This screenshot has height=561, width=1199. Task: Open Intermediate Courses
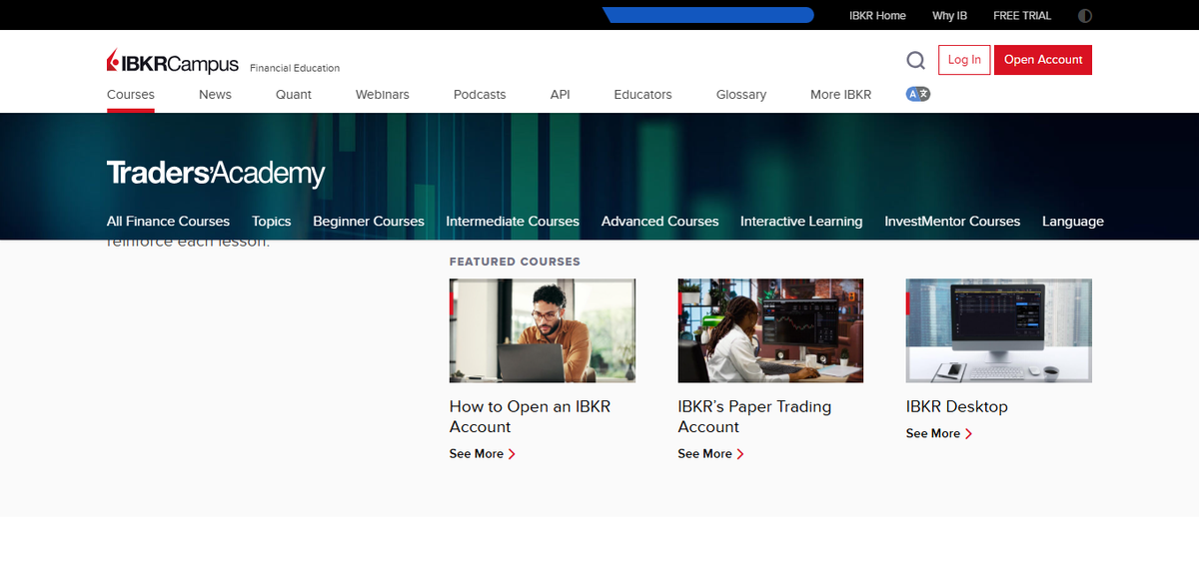click(x=513, y=222)
